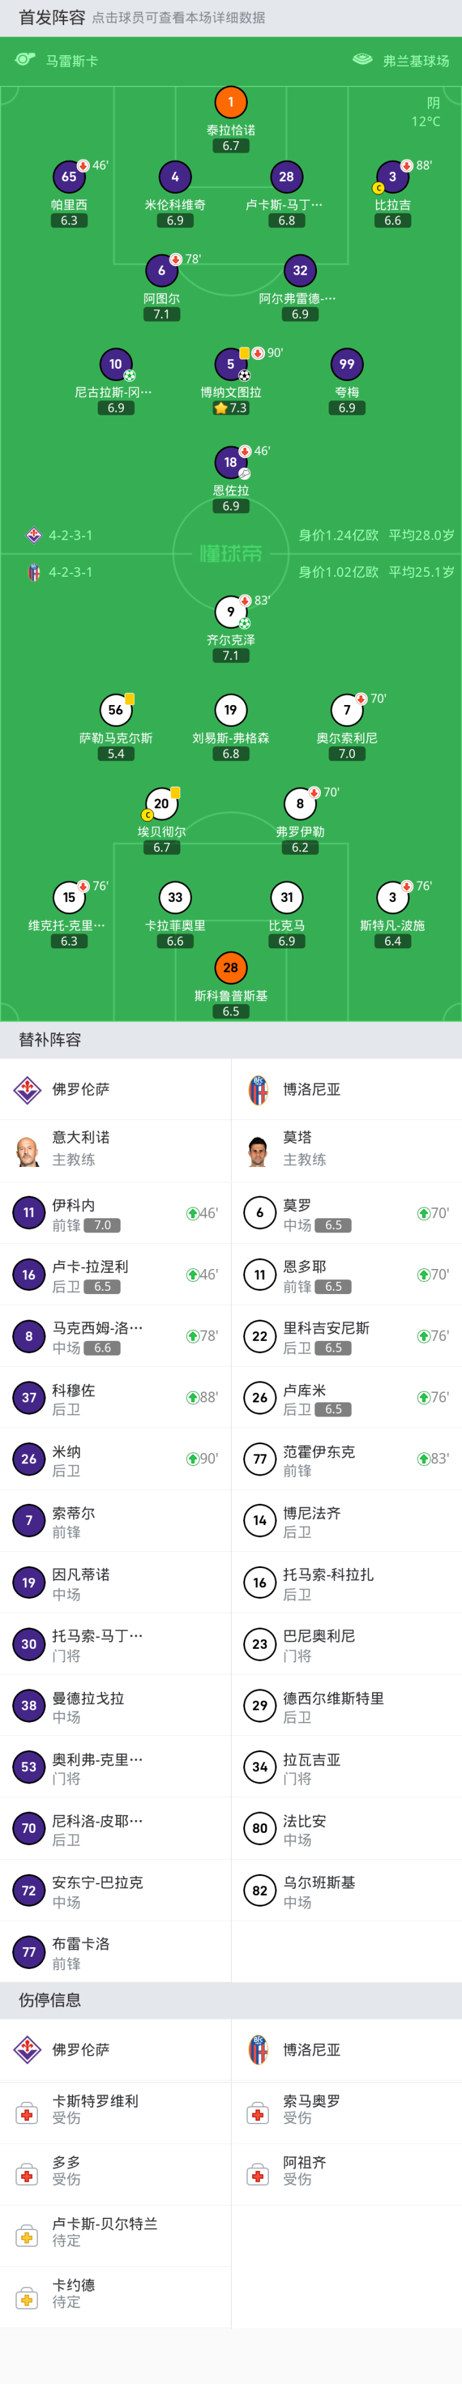Select substitute Ikoné number 11 row
The height and width of the screenshot is (2384, 462).
115,1213
